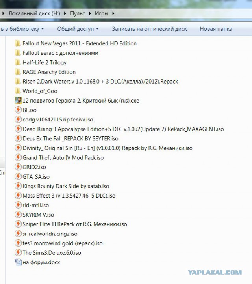
Task: Open the add to библиотеку dropdown
Action: coord(22,29)
